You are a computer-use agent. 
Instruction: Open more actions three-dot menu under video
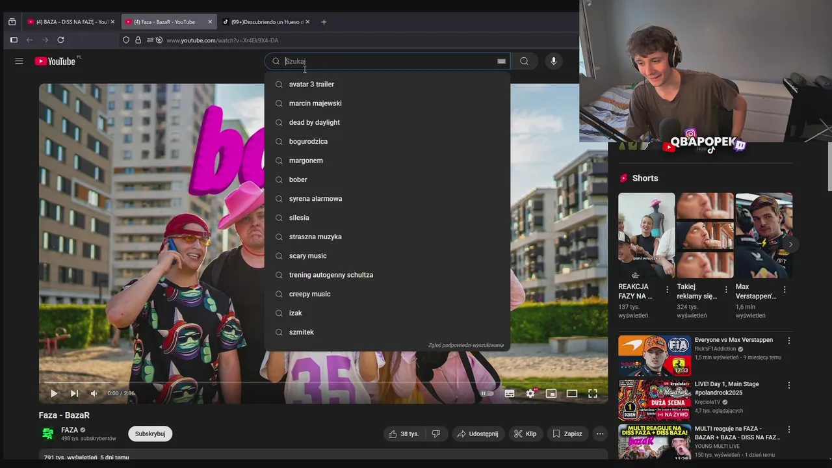pos(600,434)
